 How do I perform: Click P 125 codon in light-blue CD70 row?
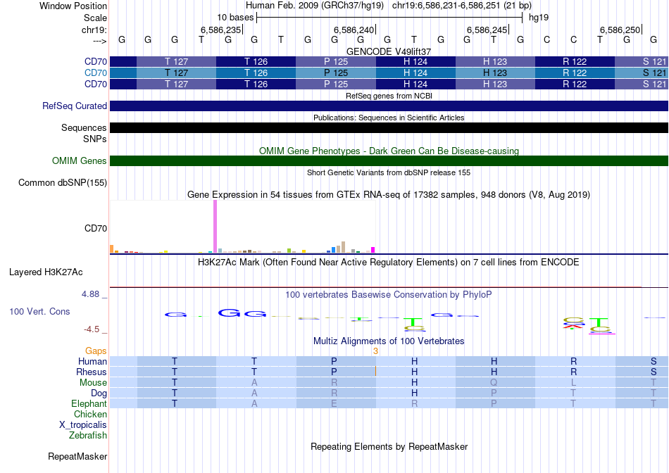point(336,73)
